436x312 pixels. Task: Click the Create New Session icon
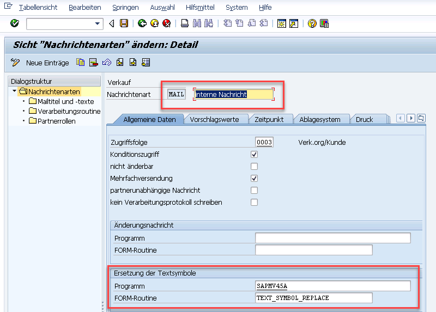tap(282, 23)
